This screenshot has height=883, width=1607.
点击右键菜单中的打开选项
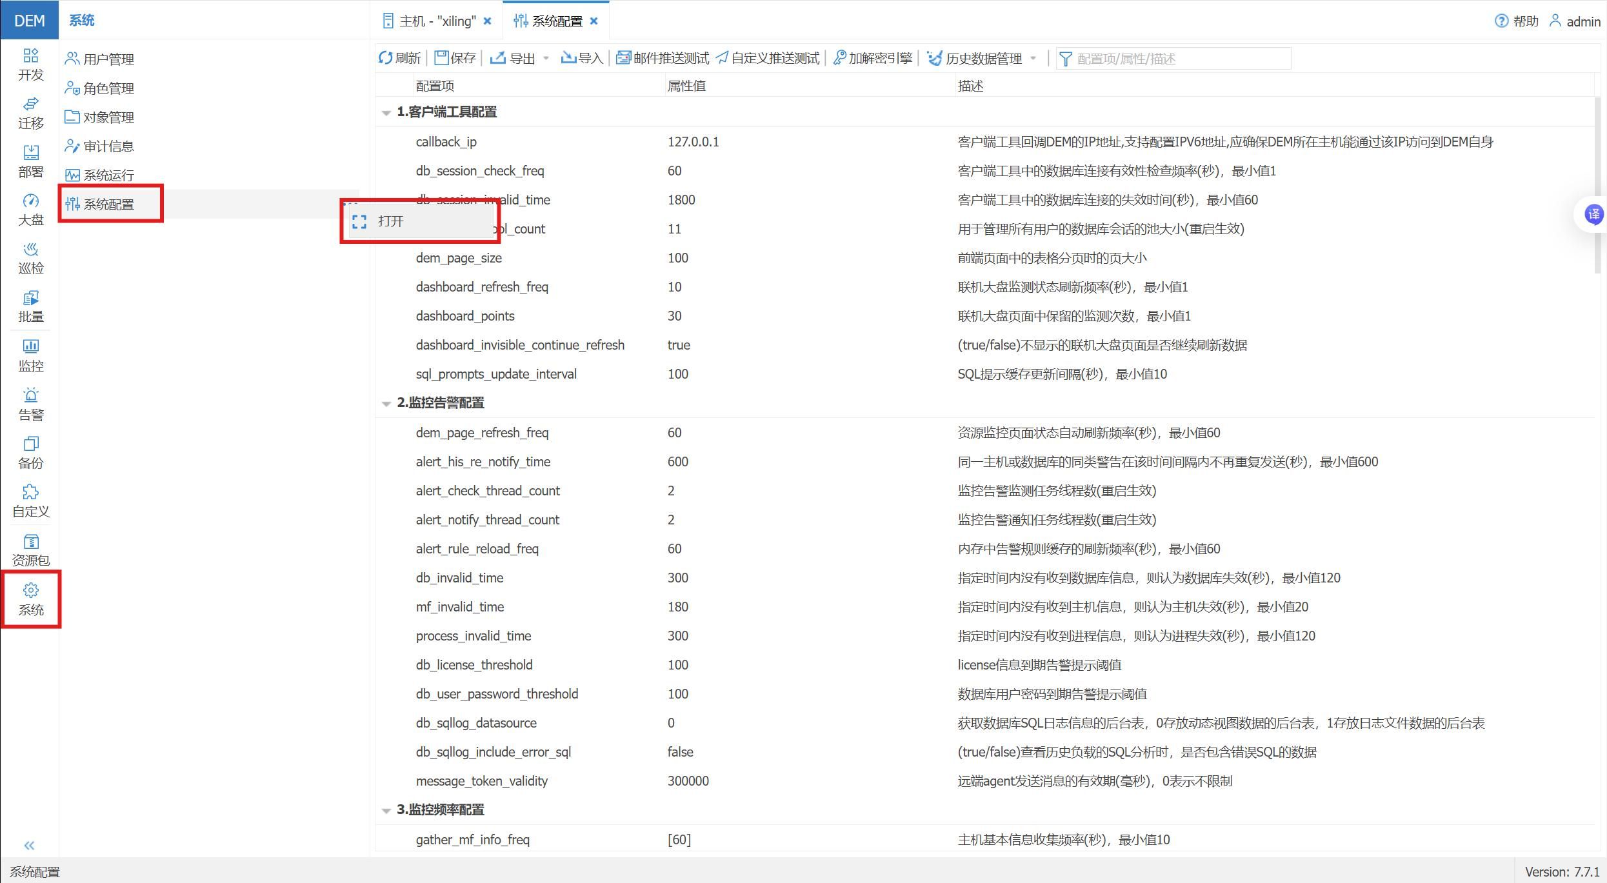tap(390, 221)
